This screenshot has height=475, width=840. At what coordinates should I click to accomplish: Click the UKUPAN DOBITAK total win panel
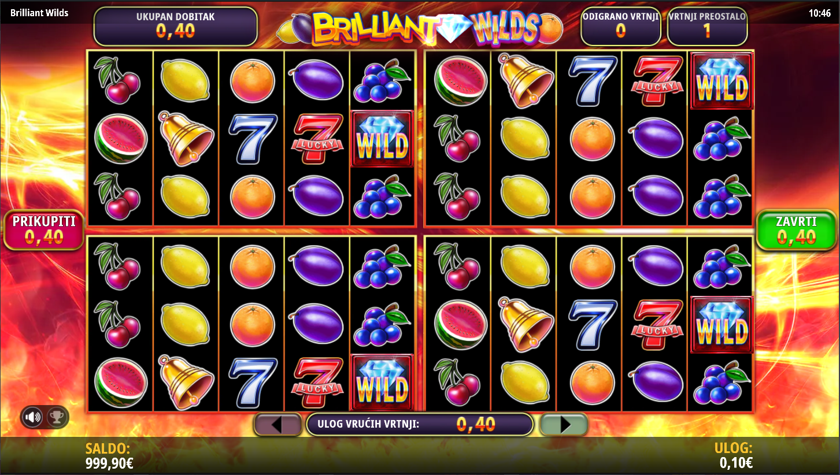[175, 26]
